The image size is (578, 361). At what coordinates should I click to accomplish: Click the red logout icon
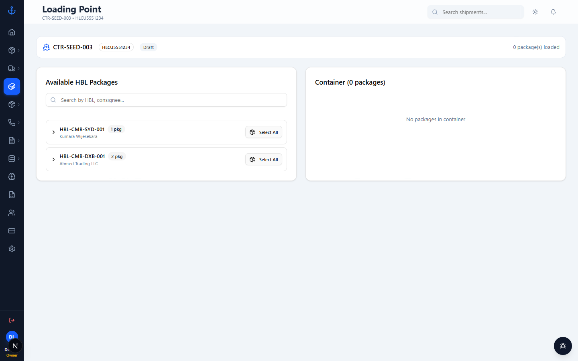tap(12, 320)
